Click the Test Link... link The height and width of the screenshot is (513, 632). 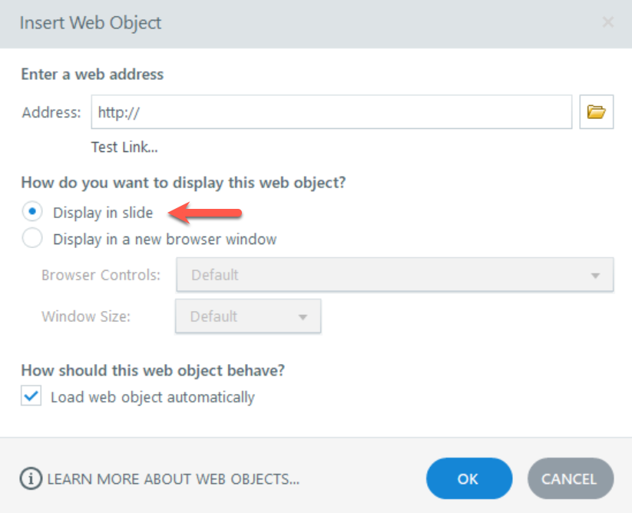pos(124,147)
